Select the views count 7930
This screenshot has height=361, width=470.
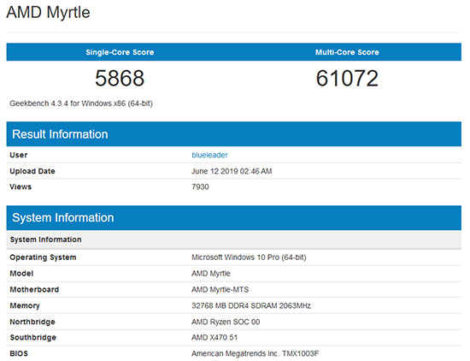pyautogui.click(x=200, y=186)
